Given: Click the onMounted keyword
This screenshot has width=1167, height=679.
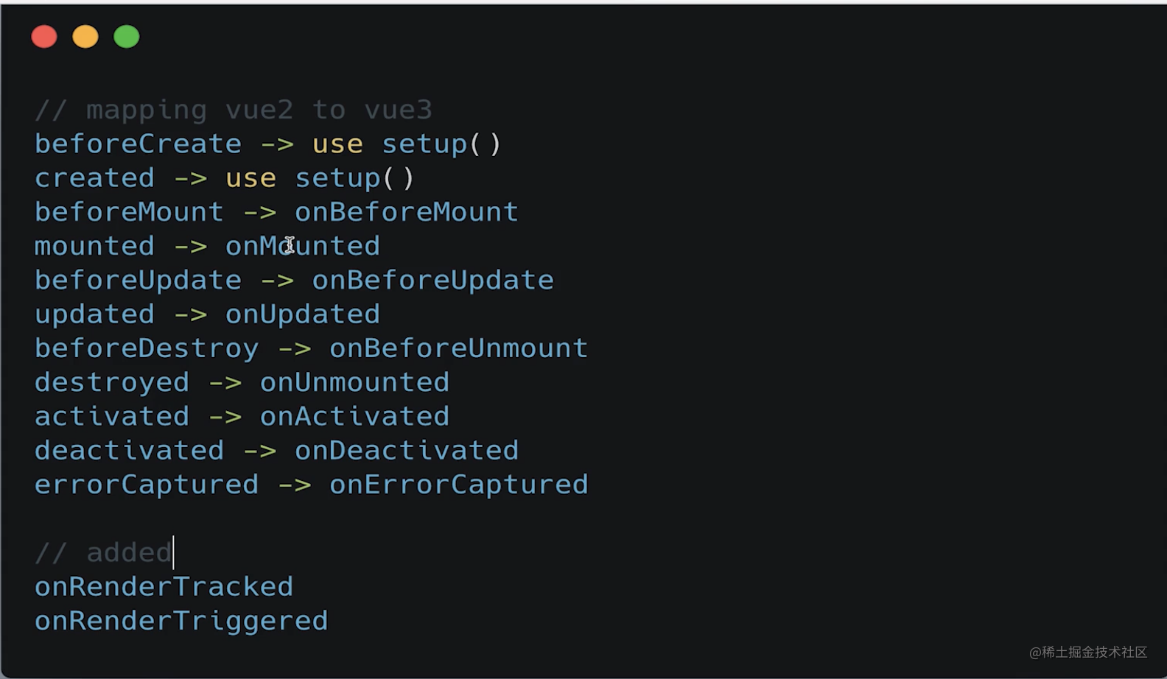Looking at the screenshot, I should click(302, 245).
